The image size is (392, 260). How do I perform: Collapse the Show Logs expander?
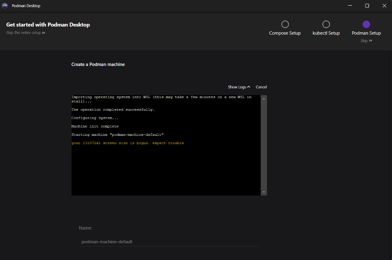coord(239,87)
